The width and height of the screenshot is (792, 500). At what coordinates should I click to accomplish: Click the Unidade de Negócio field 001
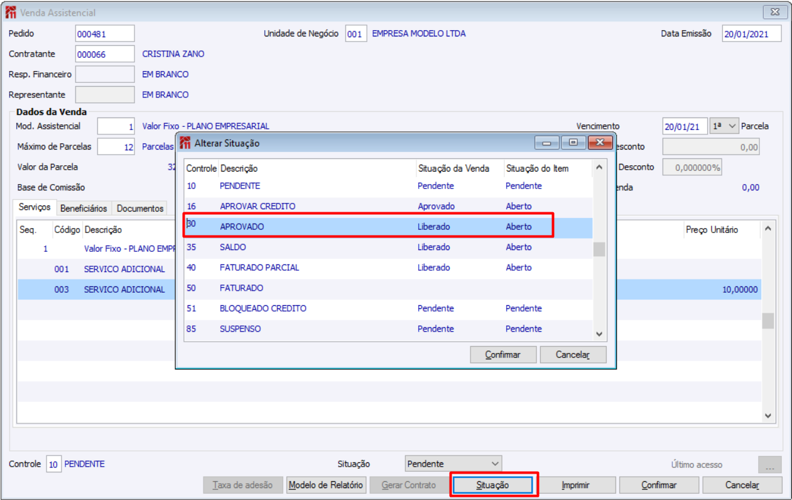[355, 33]
